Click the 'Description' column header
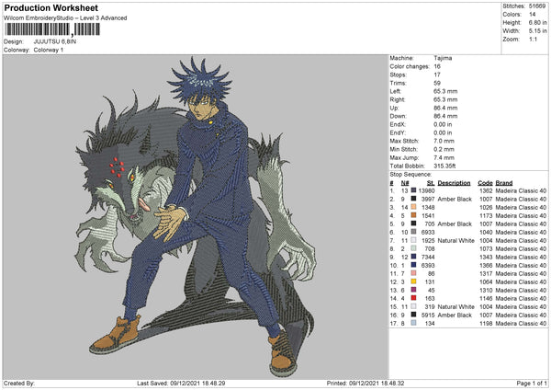Screen dimensions: 551x390 tap(454, 183)
